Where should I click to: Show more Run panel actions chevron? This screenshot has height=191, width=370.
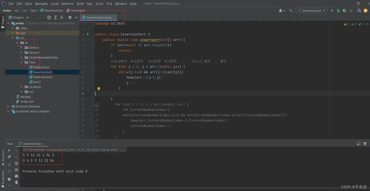pyautogui.click(x=9, y=185)
